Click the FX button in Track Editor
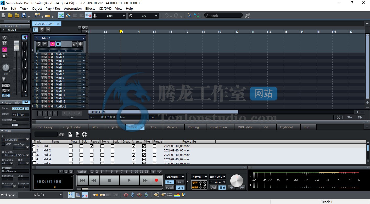Viewport: 370px width, 204px height. [x=4, y=90]
